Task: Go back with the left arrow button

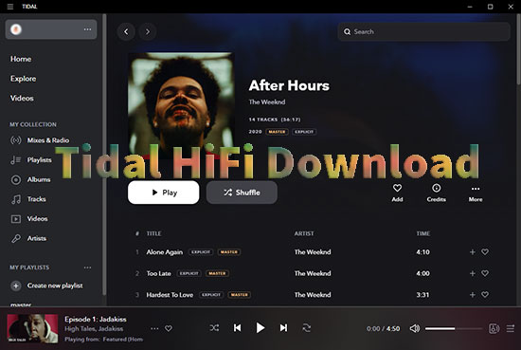Action: click(126, 31)
